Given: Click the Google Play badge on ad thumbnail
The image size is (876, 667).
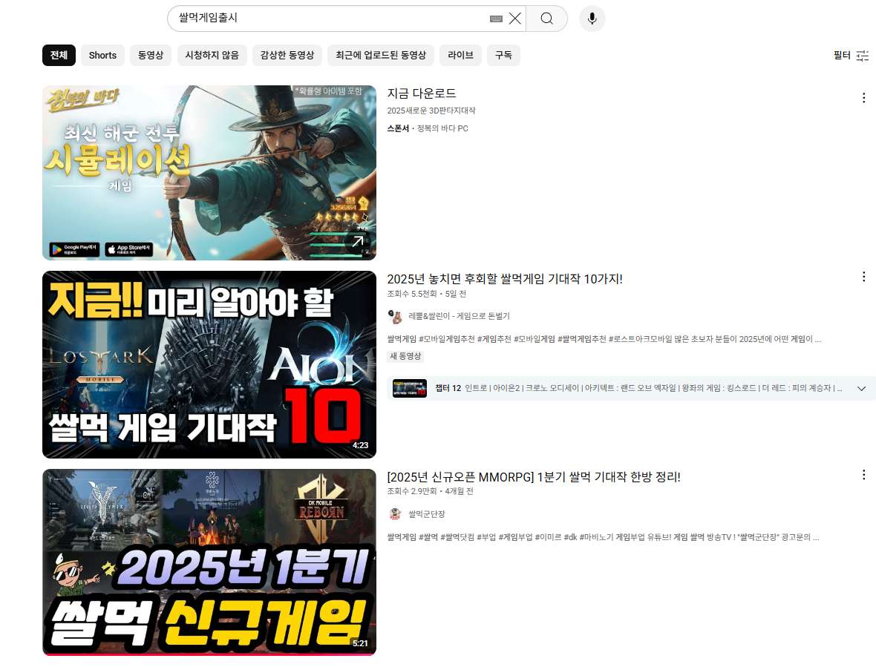Looking at the screenshot, I should [x=74, y=249].
